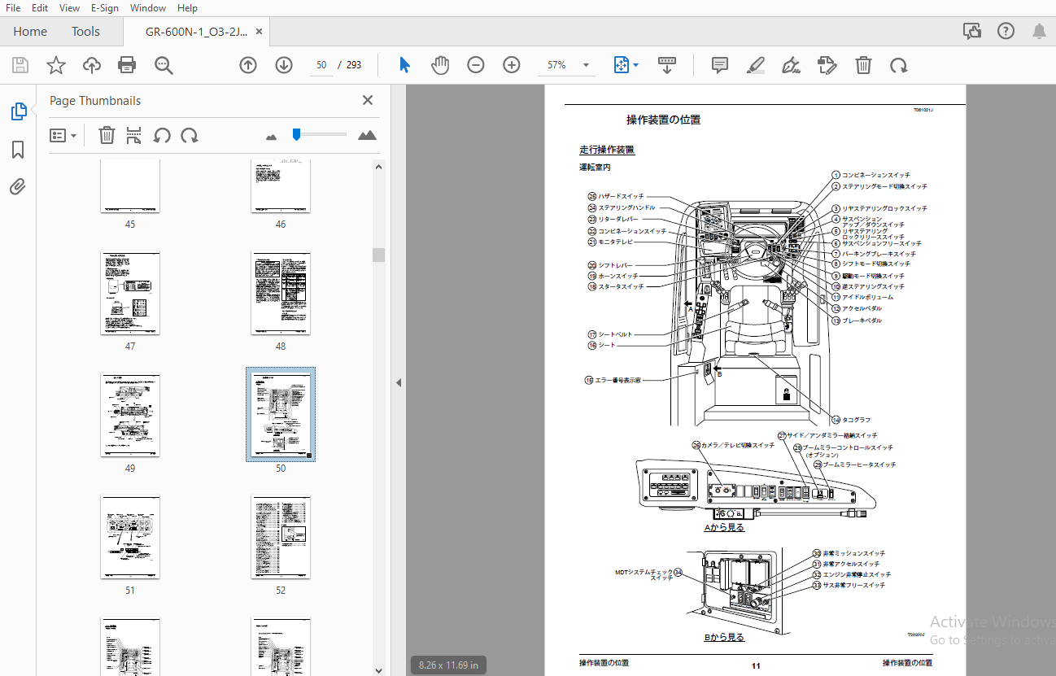
Task: Print the document with printer icon
Action: click(x=127, y=66)
